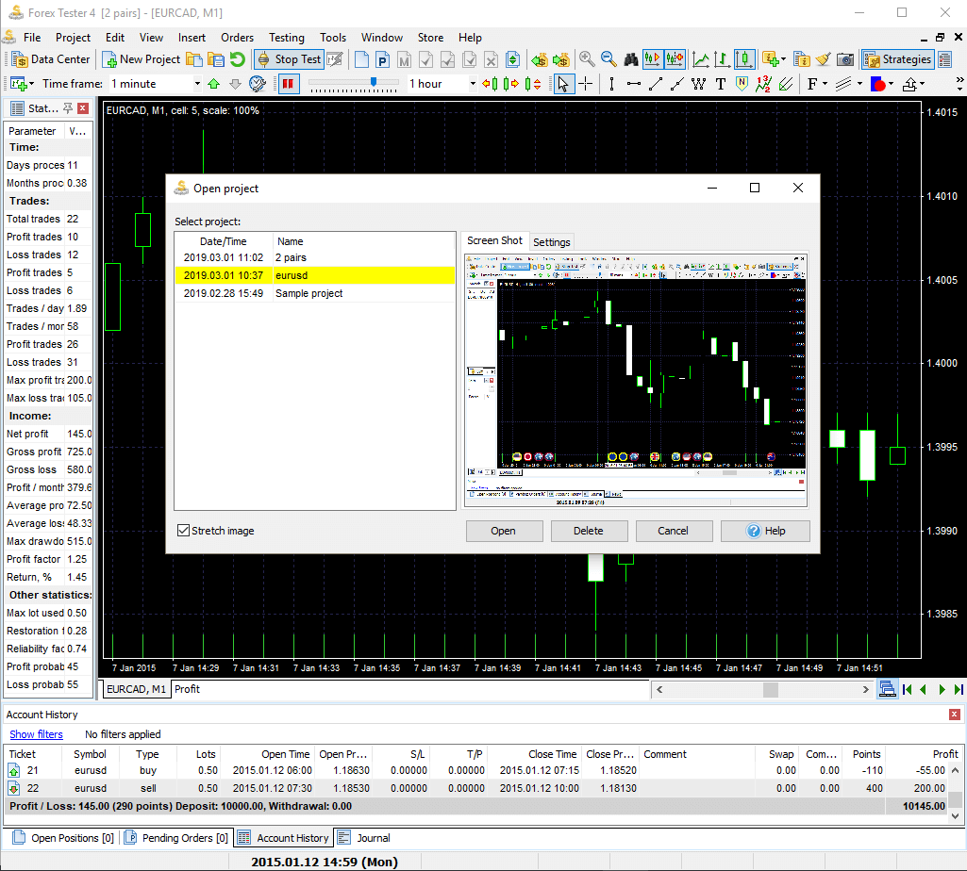The image size is (967, 871).
Task: Expand the toolbar overflow chevron
Action: point(959,84)
